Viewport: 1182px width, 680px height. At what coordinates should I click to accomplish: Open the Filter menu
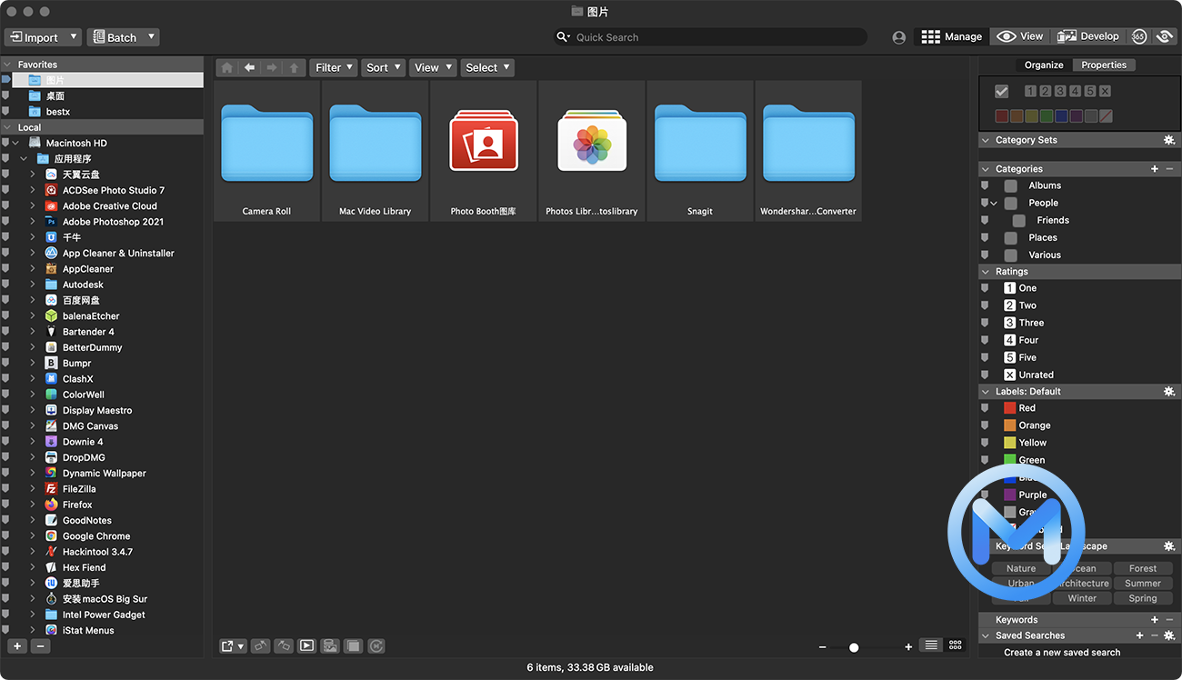coord(333,66)
